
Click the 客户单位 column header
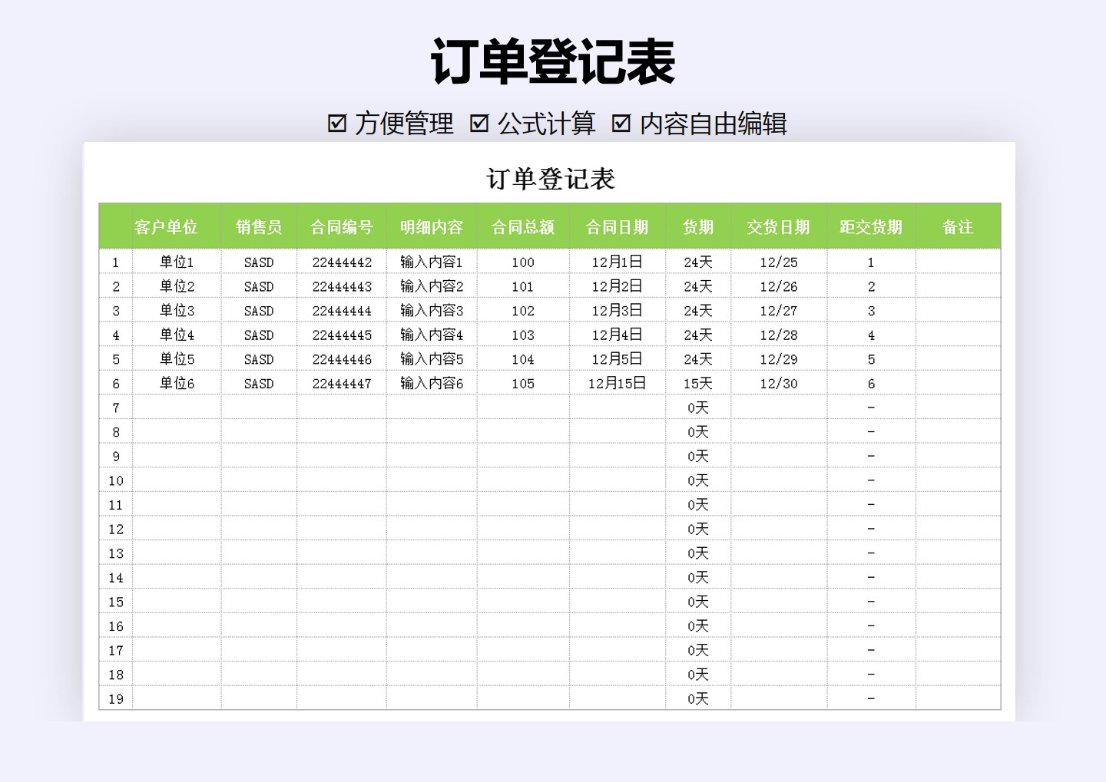(164, 227)
